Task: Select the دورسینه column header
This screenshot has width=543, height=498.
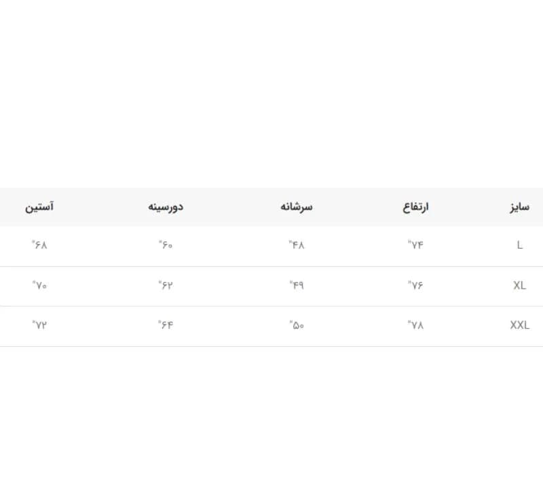Action: 166,207
